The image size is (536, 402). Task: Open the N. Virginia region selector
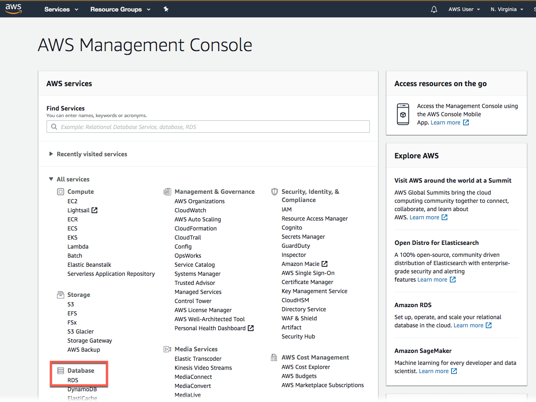click(x=507, y=9)
